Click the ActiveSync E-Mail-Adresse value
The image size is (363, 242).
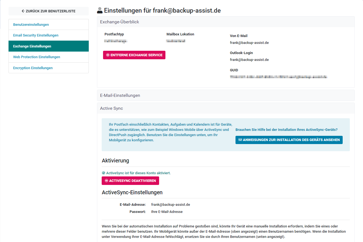pyautogui.click(x=171, y=205)
